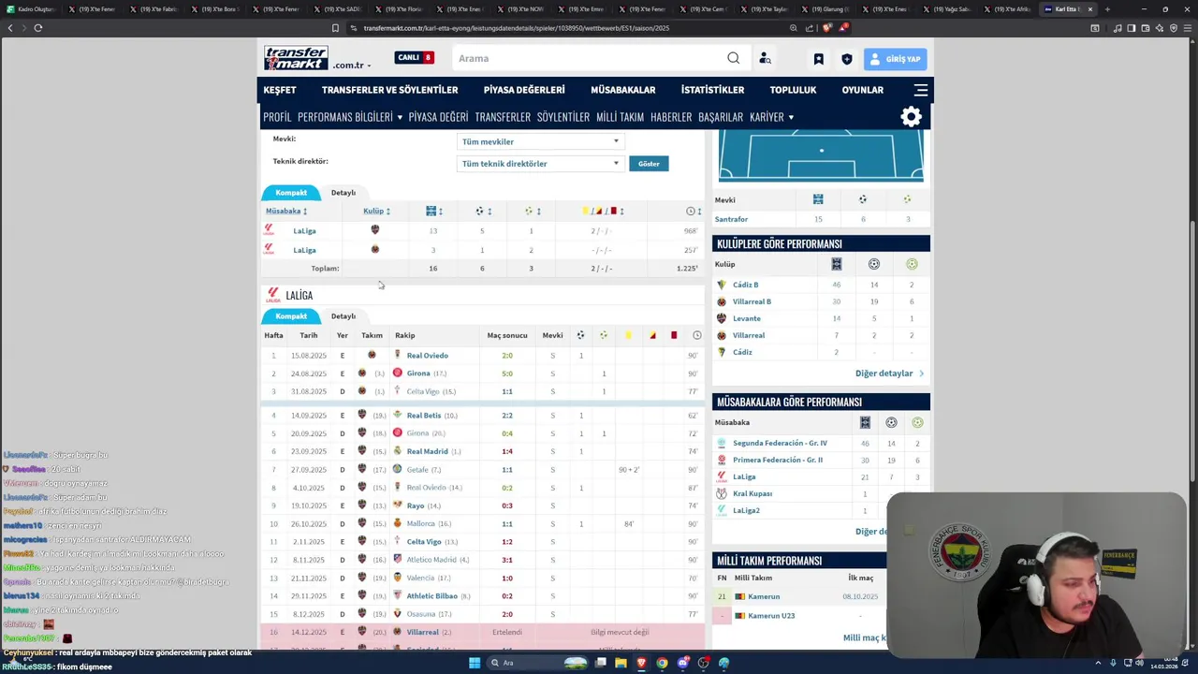Viewport: 1198px width, 674px height.
Task: Select Kompakt tab in summary table
Action: point(291,193)
